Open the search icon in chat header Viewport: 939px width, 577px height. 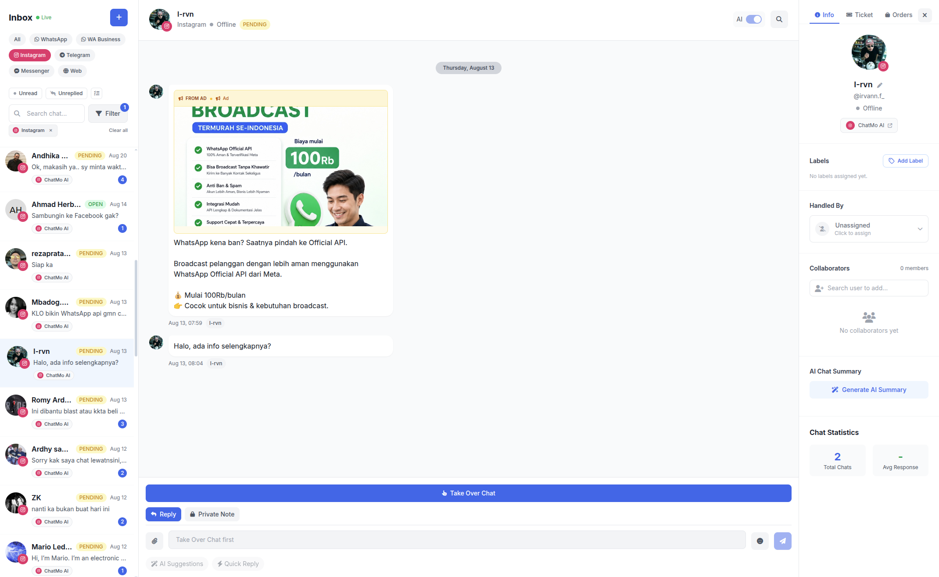coord(779,19)
